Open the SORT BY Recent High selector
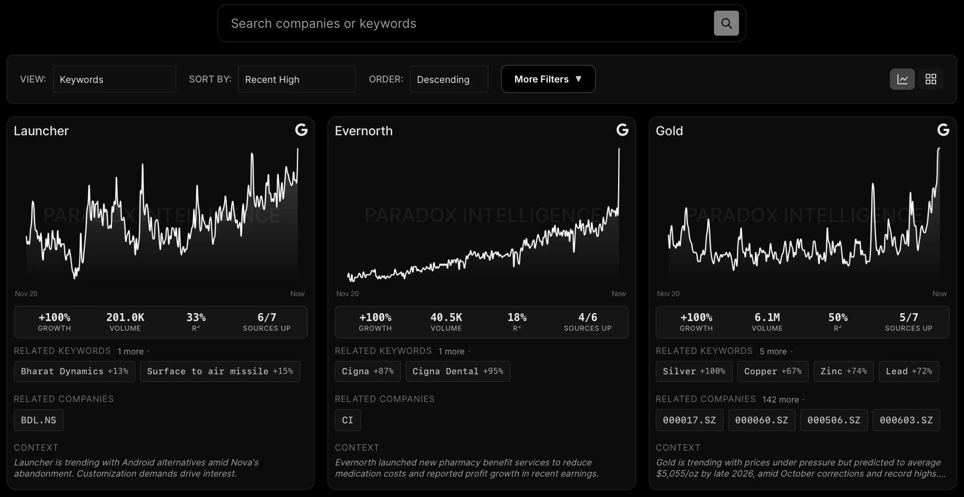964x497 pixels. point(296,79)
